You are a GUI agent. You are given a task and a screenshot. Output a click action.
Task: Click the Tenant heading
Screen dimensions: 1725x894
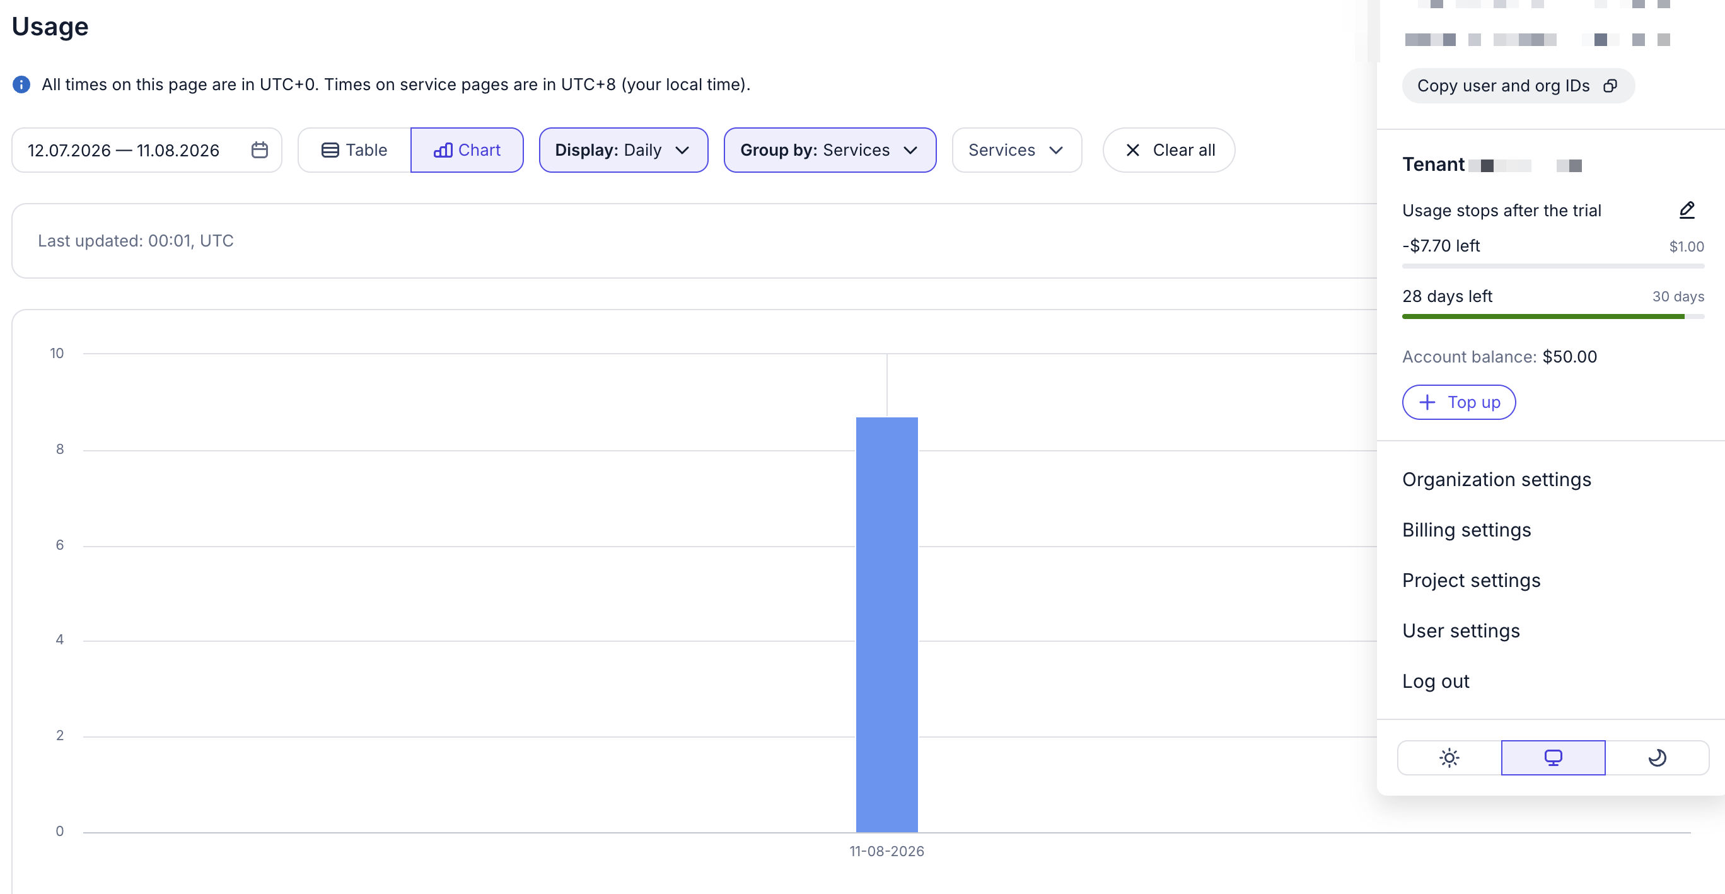[x=1433, y=165]
